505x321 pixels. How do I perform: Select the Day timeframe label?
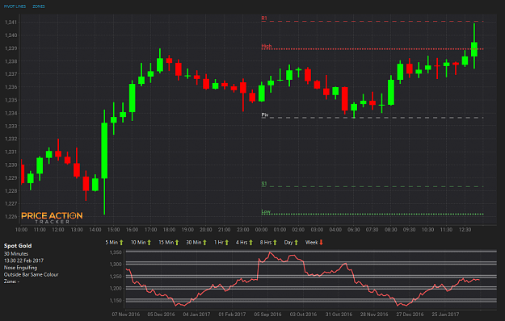tap(288, 243)
